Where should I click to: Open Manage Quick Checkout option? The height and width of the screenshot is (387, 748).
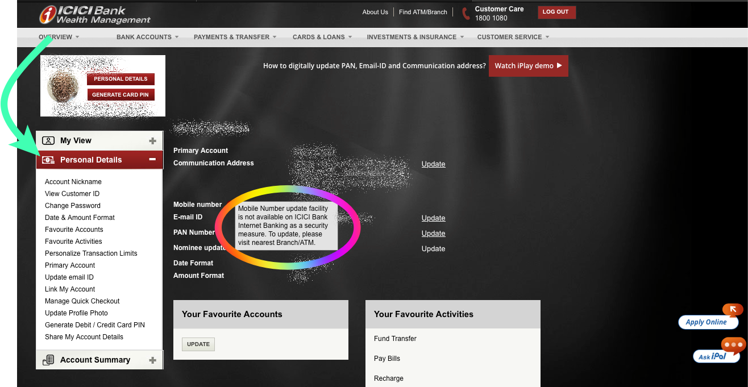tap(82, 301)
